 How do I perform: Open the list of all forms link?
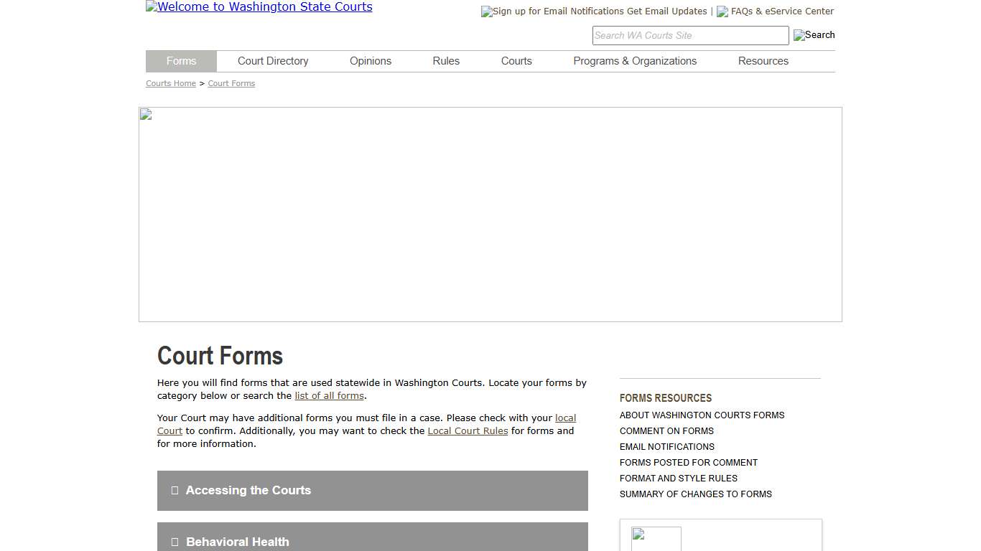coord(329,395)
